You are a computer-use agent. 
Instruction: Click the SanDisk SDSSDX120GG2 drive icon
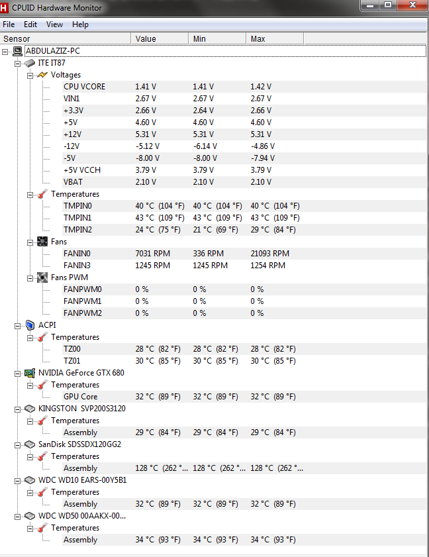[30, 444]
